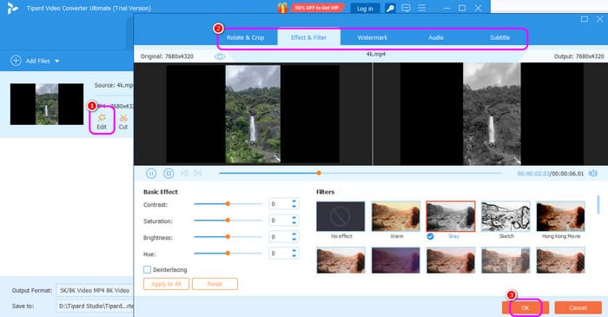Click the Hue slider handle
This screenshot has width=608, height=317.
pyautogui.click(x=228, y=253)
